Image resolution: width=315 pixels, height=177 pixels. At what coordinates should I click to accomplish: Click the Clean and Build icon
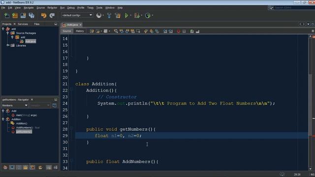click(118, 15)
